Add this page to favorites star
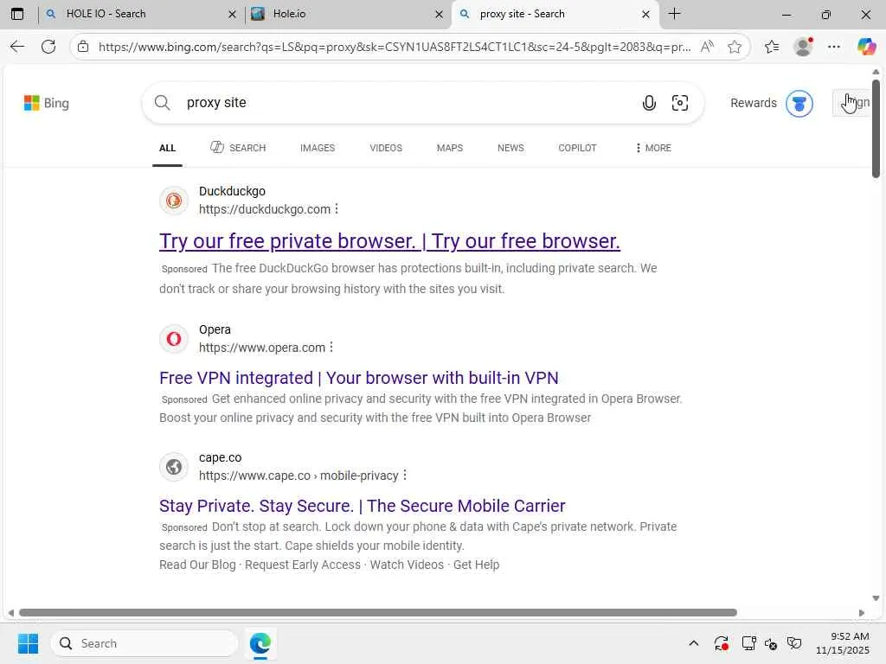This screenshot has height=664, width=886. coord(734,47)
